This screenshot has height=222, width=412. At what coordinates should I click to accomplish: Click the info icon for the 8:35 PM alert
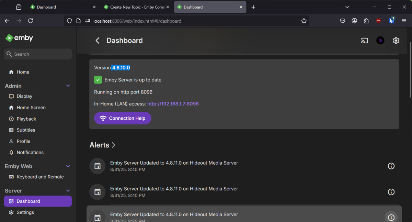(x=391, y=218)
